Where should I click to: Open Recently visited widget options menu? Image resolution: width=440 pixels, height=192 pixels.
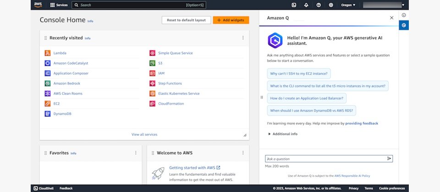pyautogui.click(x=243, y=38)
